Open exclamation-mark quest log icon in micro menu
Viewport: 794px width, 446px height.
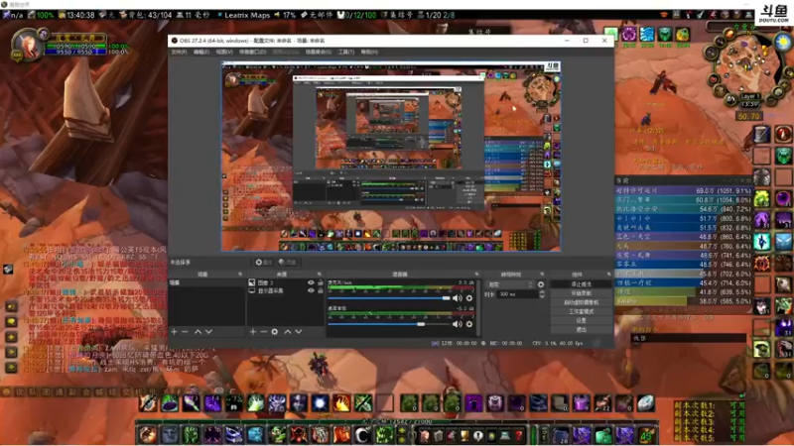477,435
